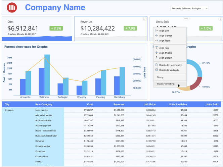Click the Distribute Horizontally icon

(157, 65)
